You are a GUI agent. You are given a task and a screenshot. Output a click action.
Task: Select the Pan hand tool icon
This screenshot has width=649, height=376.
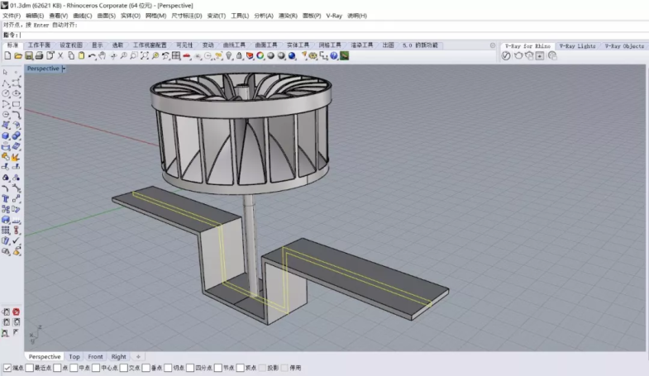click(102, 56)
